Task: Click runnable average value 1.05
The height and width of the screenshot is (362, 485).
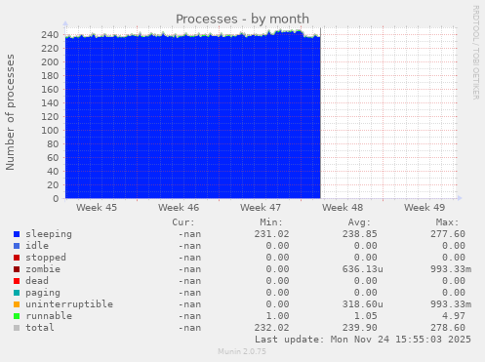Action: pyautogui.click(x=366, y=316)
